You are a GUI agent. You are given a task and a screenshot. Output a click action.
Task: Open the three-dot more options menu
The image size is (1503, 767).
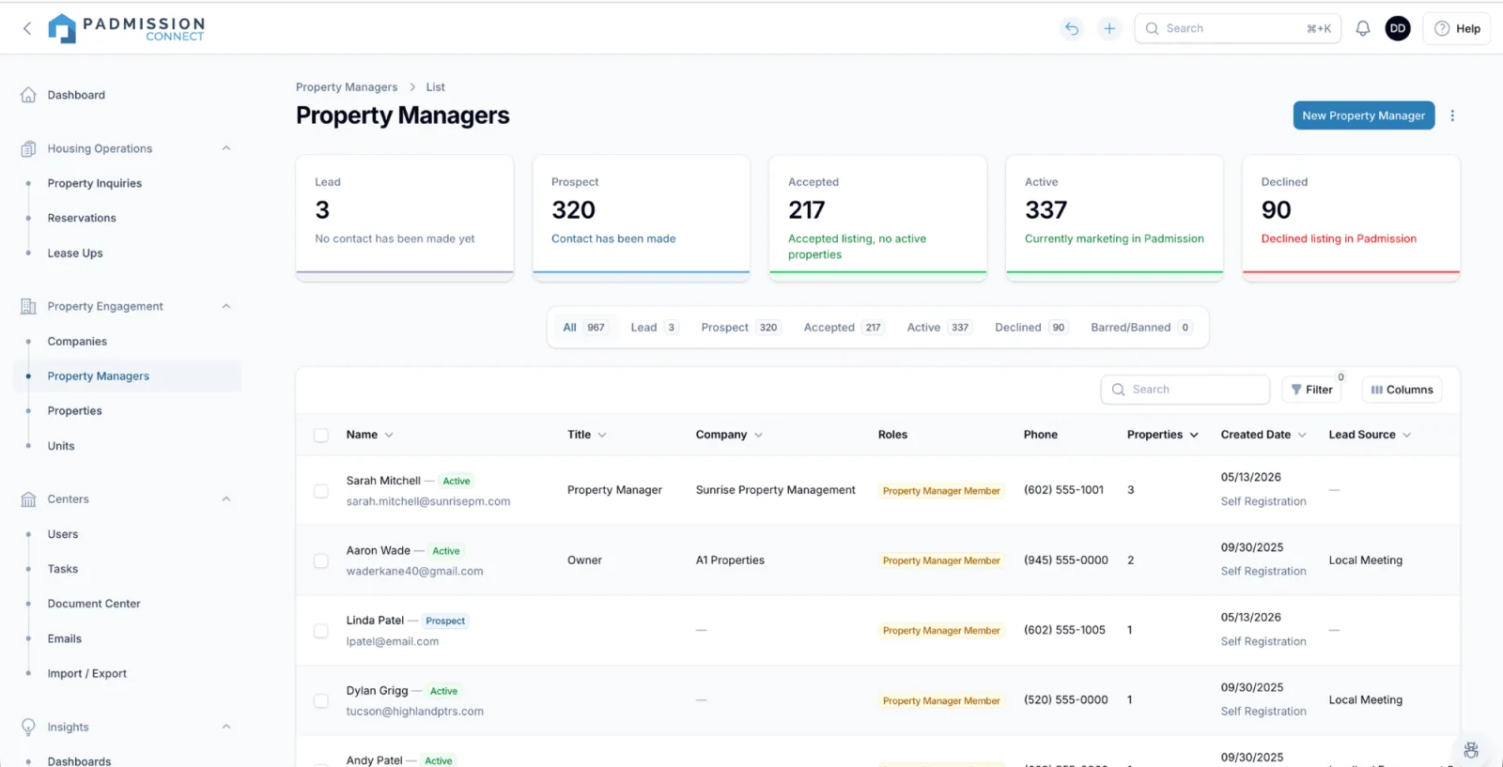pos(1452,115)
